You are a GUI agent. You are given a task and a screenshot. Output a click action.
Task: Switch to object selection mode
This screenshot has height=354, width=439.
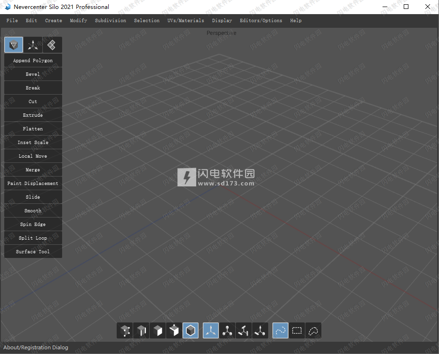point(191,330)
